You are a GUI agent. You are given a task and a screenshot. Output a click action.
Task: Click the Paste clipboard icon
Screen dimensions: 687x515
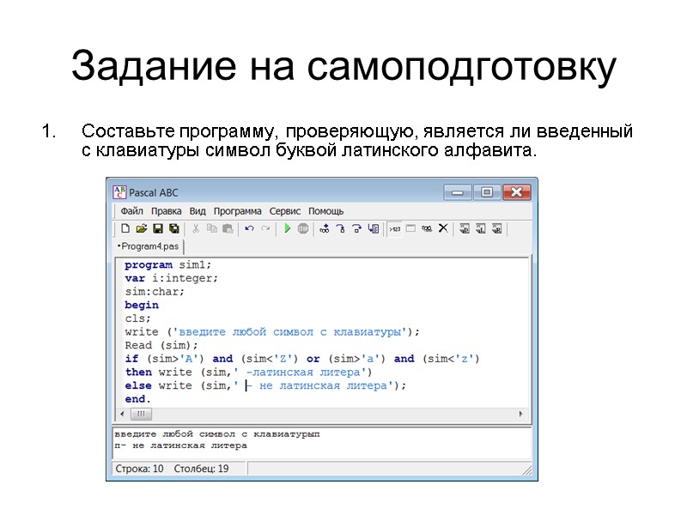228,228
